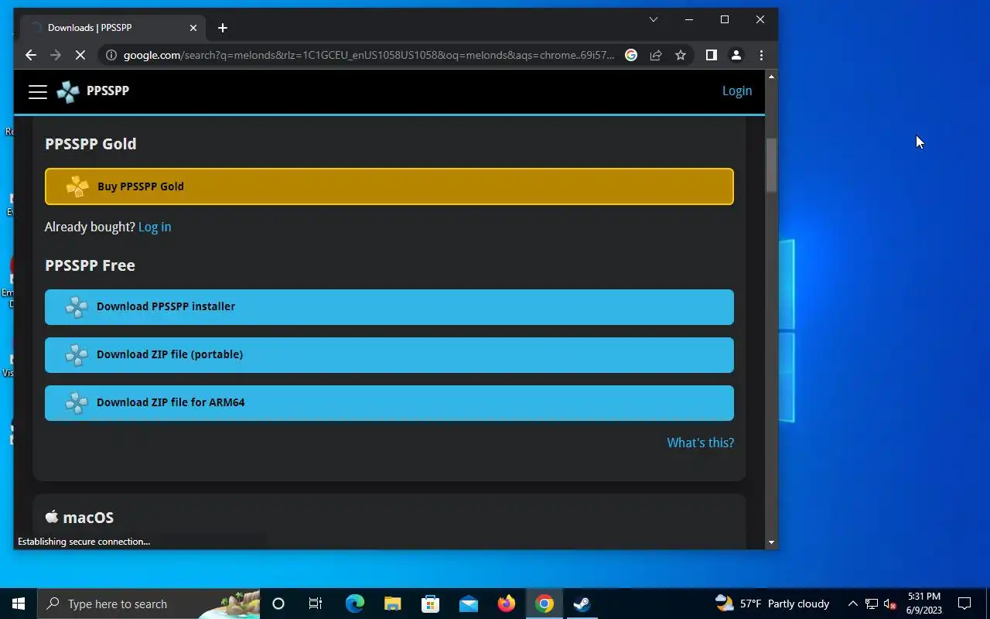The width and height of the screenshot is (990, 619).
Task: Click the Login link in site header
Action: pos(736,91)
